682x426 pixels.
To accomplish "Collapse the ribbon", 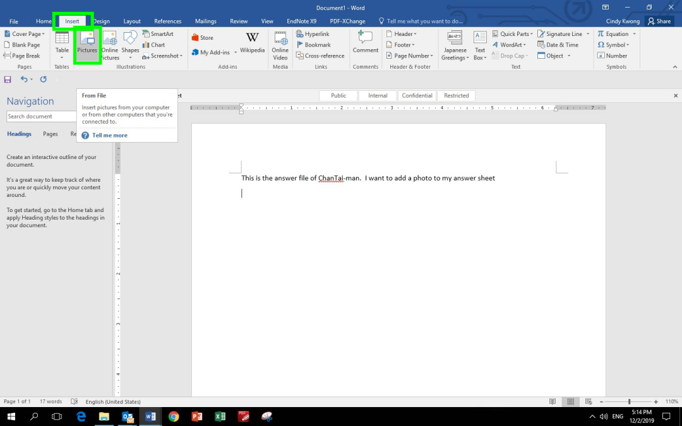I will pyautogui.click(x=675, y=67).
